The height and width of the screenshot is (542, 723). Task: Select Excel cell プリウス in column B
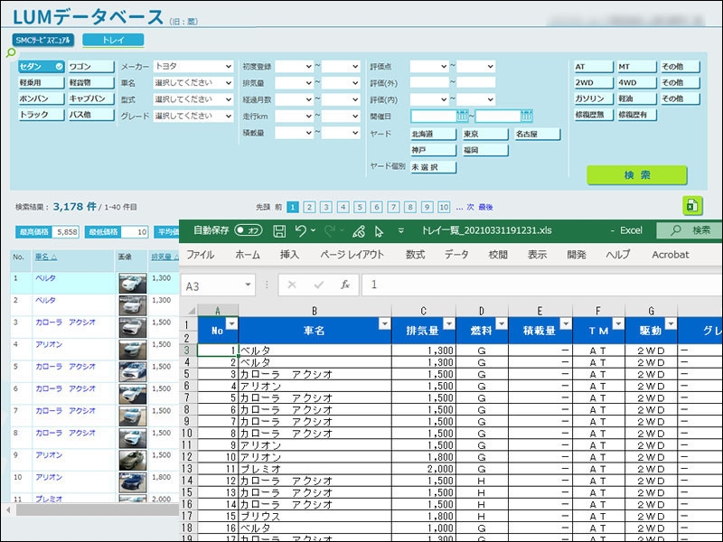click(315, 516)
